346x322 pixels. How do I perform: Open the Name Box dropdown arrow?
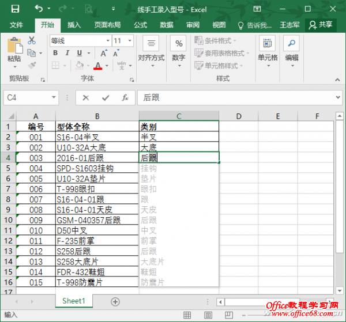[x=54, y=98]
